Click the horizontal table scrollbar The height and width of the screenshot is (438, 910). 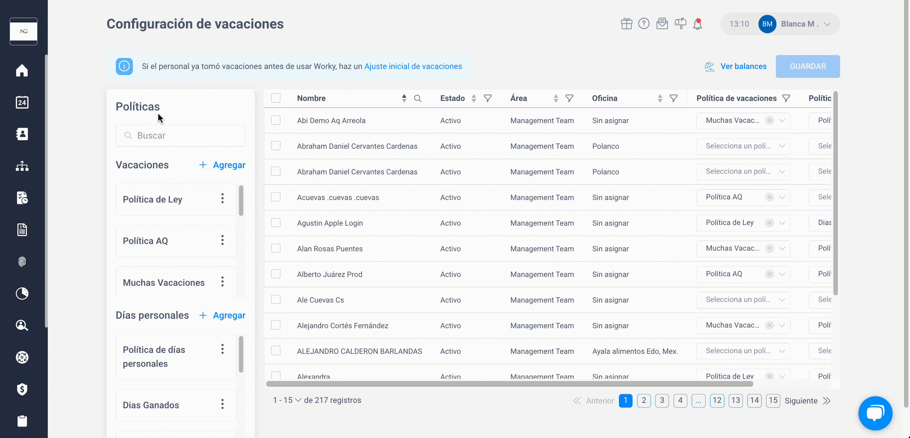(509, 384)
